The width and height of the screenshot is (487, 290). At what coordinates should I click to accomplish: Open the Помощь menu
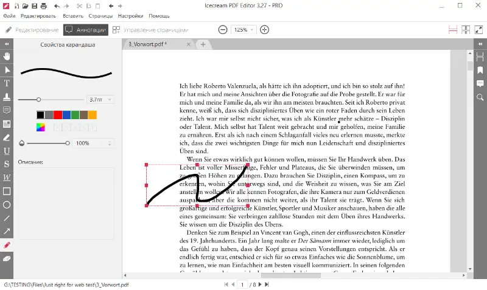tap(159, 16)
